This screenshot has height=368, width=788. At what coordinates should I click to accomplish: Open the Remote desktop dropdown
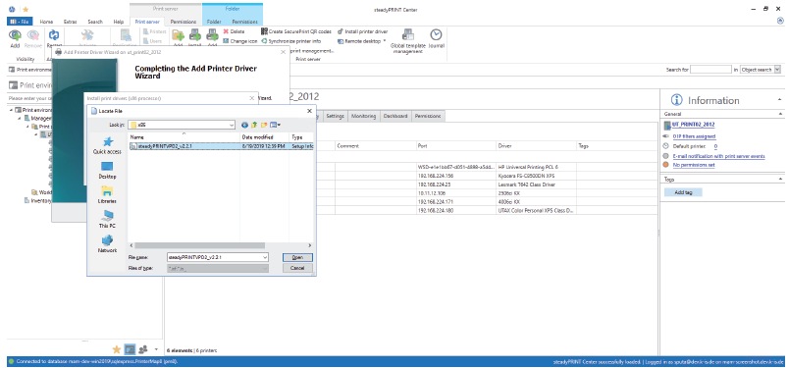(385, 41)
